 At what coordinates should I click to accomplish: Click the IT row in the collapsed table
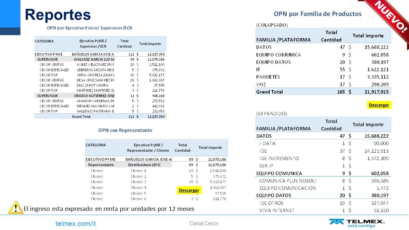coord(323,69)
